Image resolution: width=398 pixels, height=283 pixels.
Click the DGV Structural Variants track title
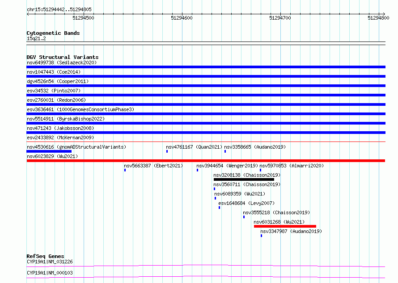63,57
